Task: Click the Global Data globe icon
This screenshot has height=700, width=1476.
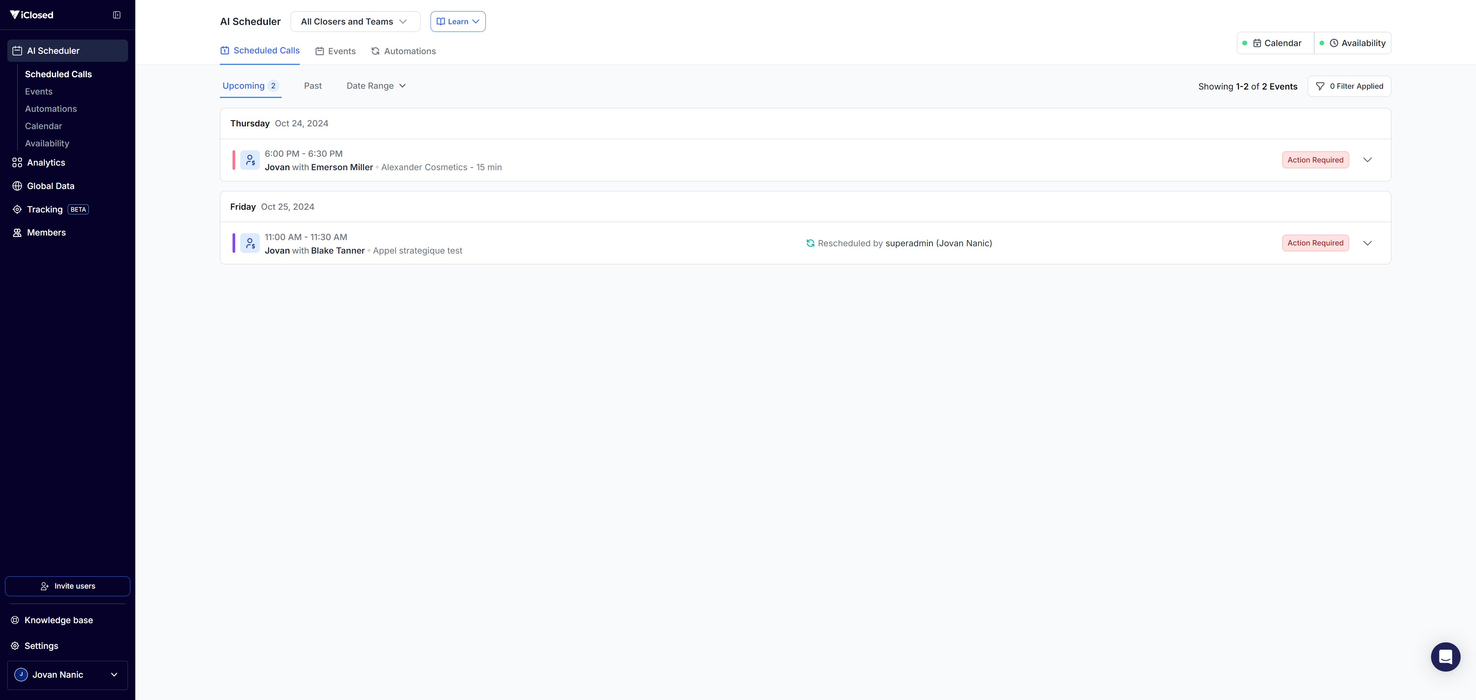Action: click(x=17, y=186)
